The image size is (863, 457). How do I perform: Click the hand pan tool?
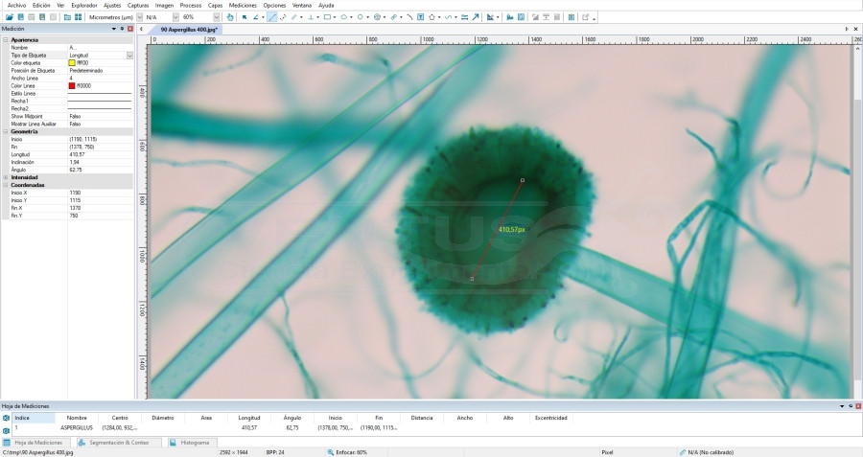click(x=230, y=17)
